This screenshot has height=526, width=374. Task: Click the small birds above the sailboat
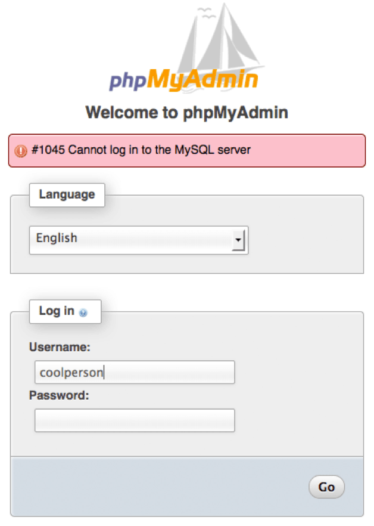pos(205,12)
